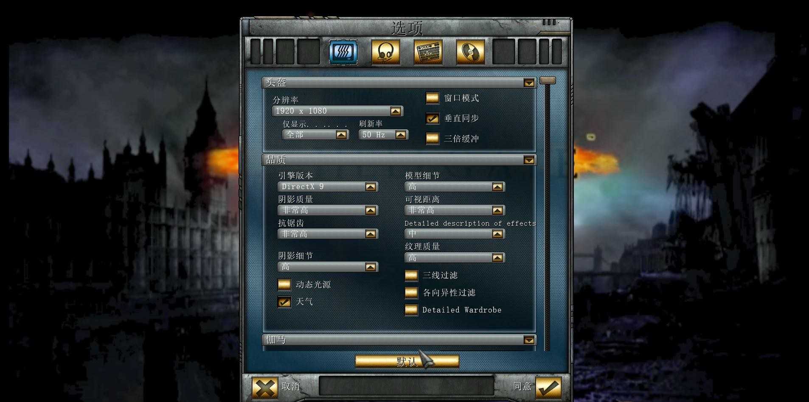Open the audio headset settings tab
Screen dimensions: 809x402
[385, 53]
